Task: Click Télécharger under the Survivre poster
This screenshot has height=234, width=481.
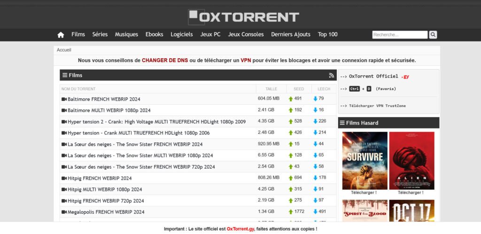Action: pos(364,193)
